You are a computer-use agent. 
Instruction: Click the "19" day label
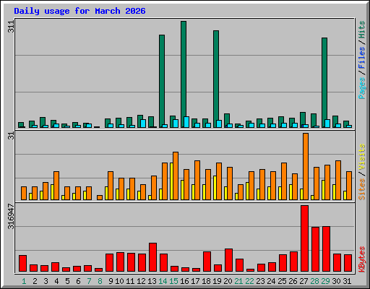[x=217, y=281]
